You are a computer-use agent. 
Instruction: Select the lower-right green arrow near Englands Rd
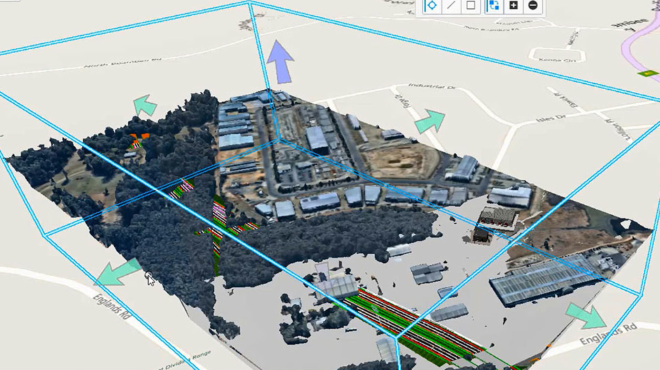(587, 317)
